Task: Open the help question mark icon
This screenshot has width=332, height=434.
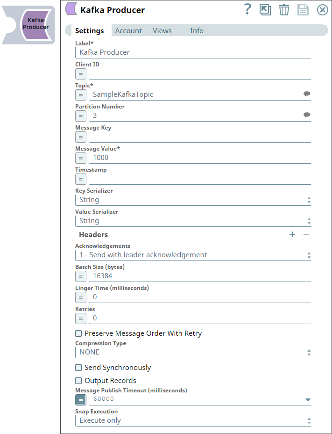Action: [x=248, y=9]
